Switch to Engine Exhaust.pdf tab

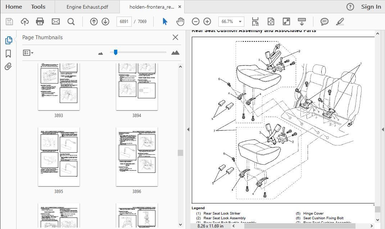[x=87, y=7]
